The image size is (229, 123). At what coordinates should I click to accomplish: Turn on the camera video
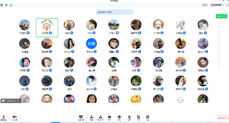tap(15, 118)
